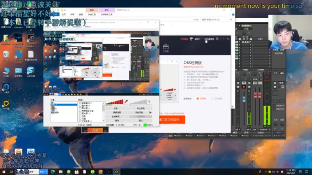Switch to YY app on the taskbar

(116, 171)
